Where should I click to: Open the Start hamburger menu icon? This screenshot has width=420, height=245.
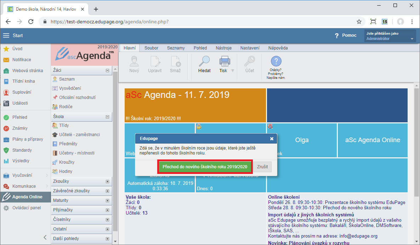6,36
